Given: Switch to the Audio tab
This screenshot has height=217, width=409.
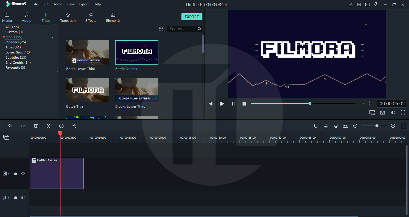Looking at the screenshot, I should [27, 18].
